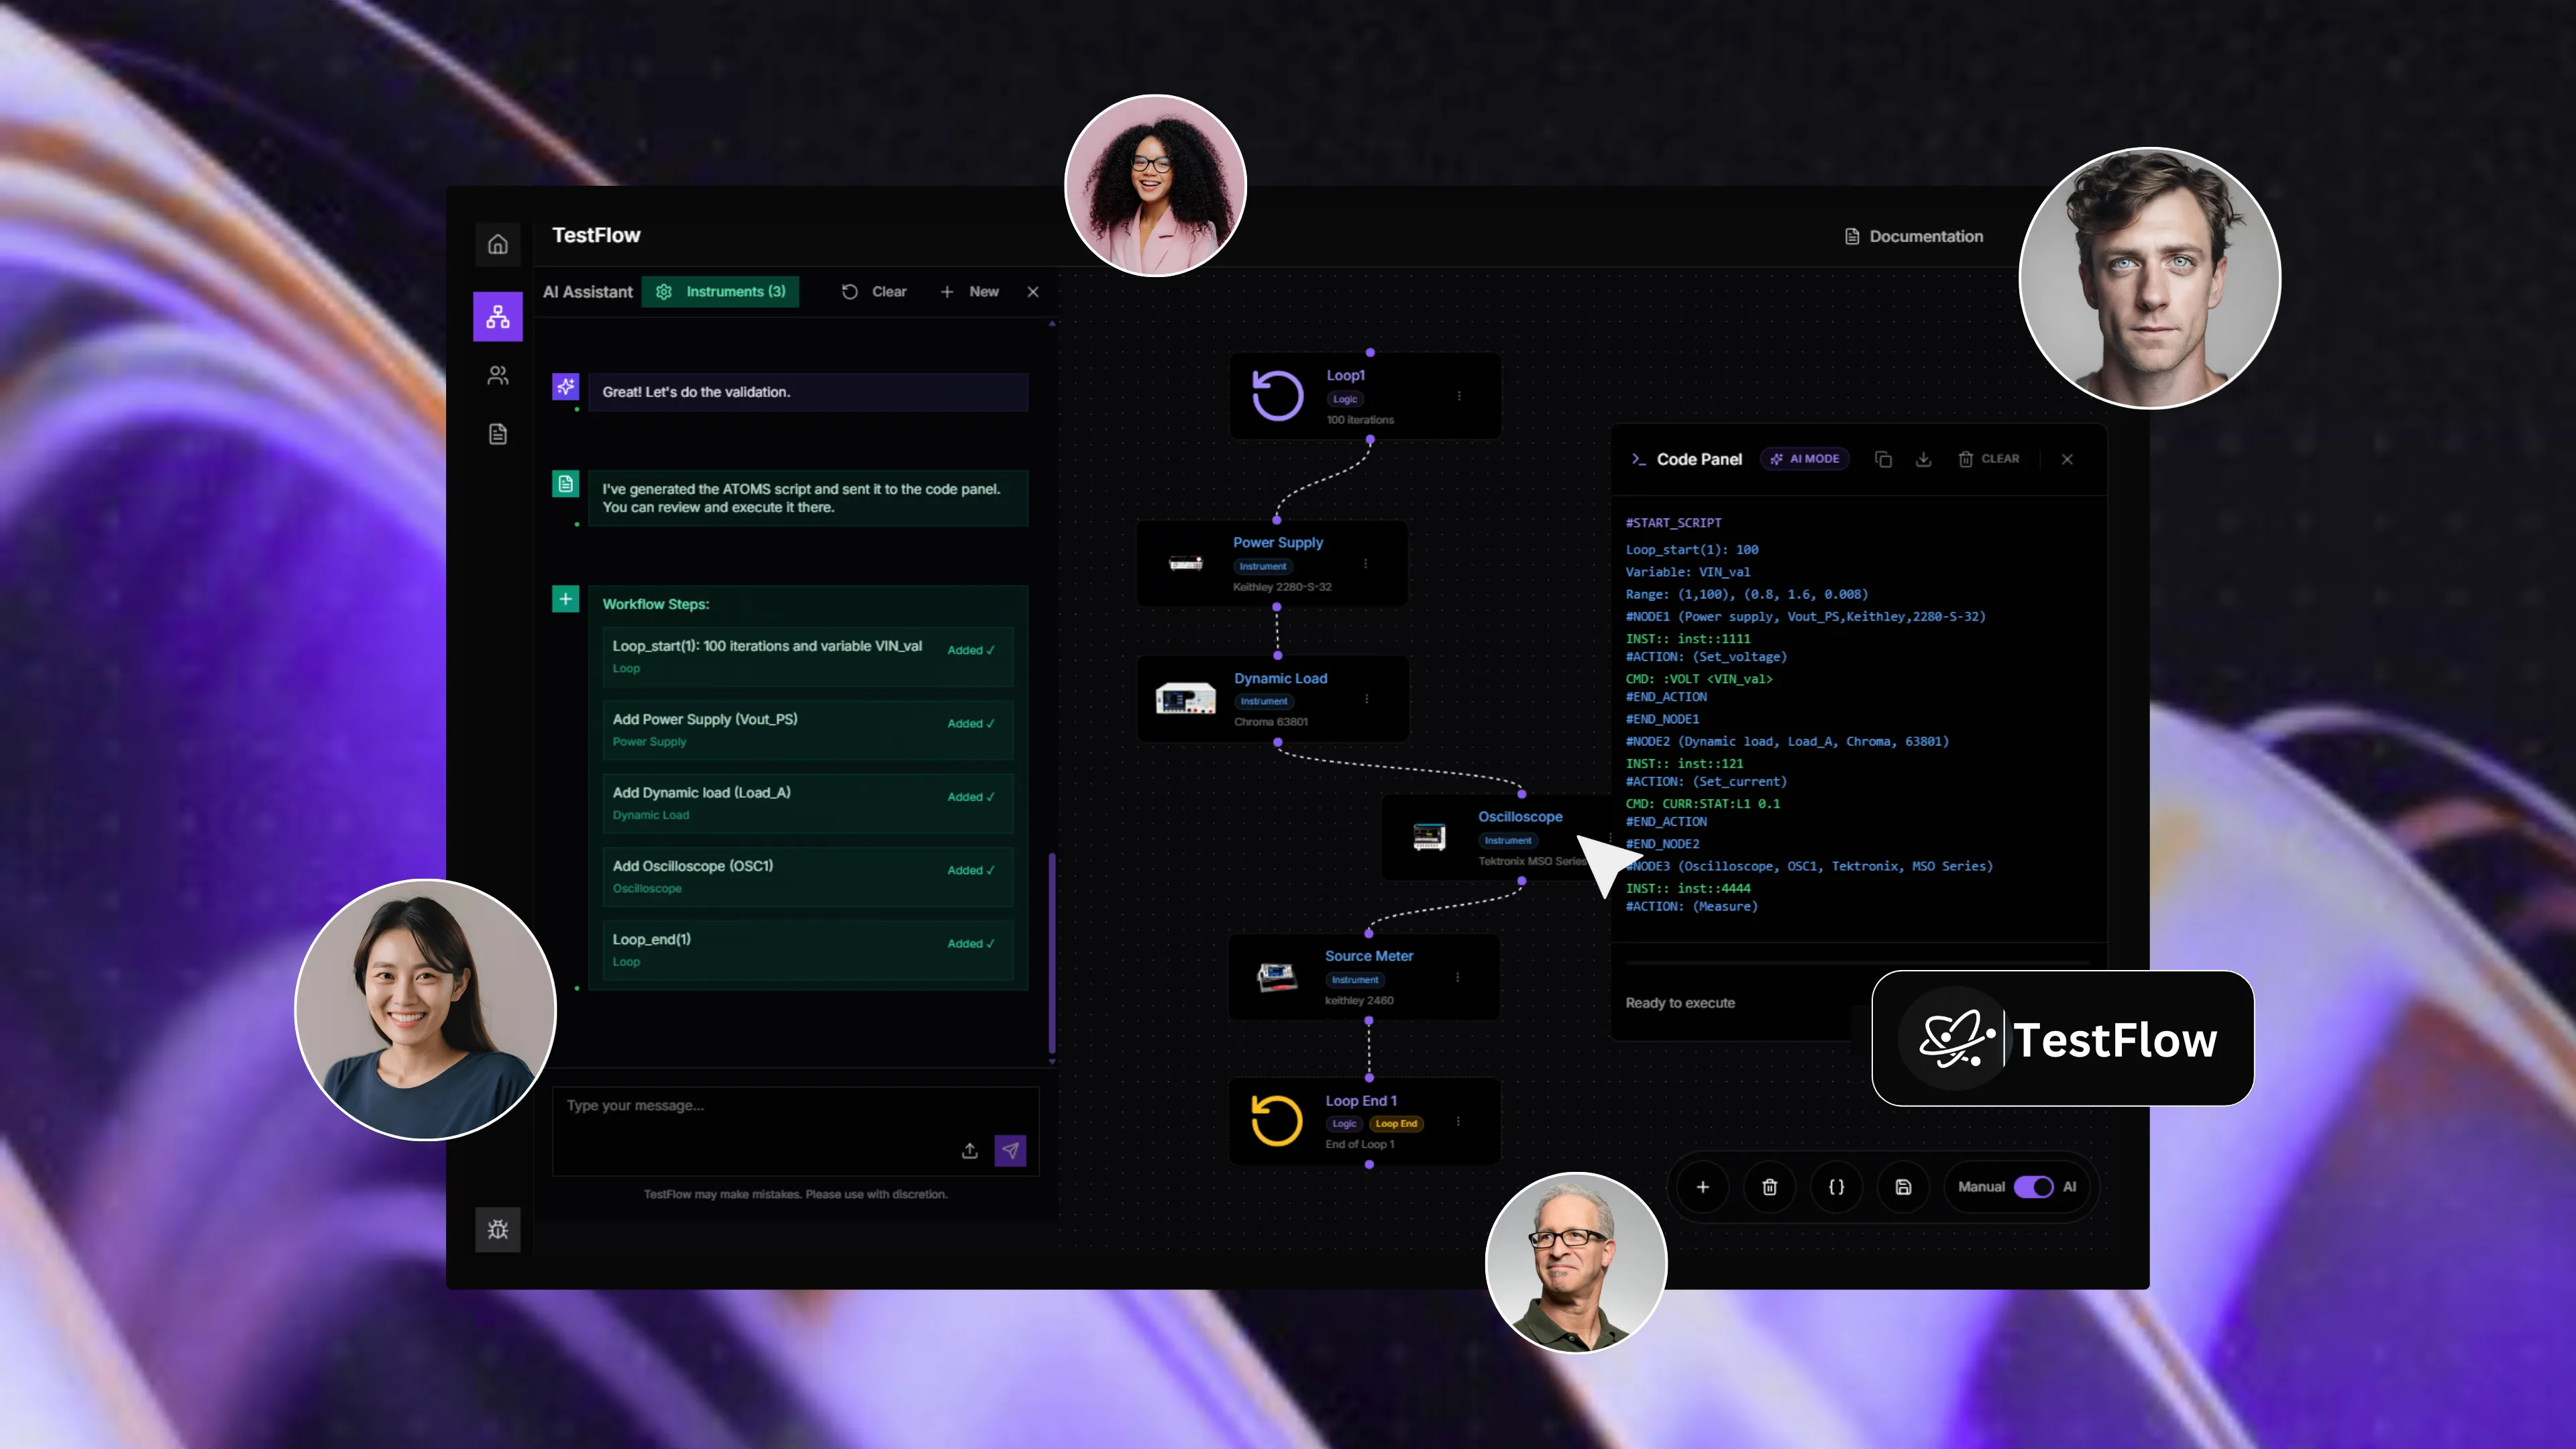The image size is (2576, 1449).
Task: Open the code braces tool in bottom toolbar
Action: tap(1837, 1187)
